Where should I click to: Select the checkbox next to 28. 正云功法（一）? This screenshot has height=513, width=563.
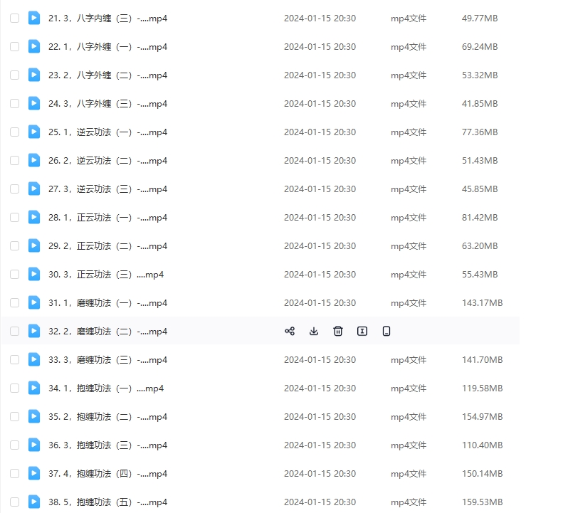point(15,217)
